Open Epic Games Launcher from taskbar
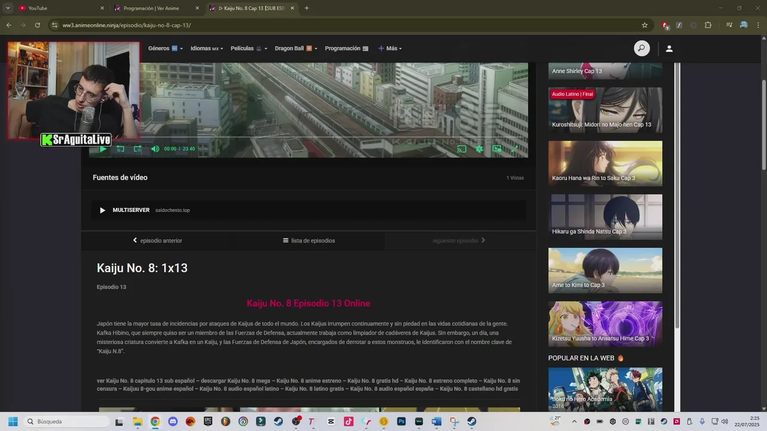The height and width of the screenshot is (431, 767). (x=208, y=421)
